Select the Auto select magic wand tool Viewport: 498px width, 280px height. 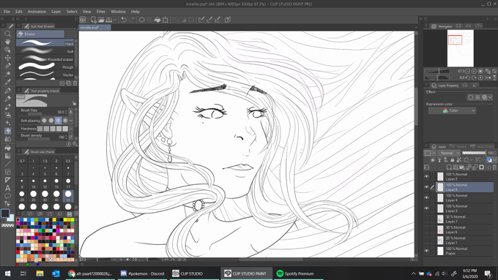7,74
